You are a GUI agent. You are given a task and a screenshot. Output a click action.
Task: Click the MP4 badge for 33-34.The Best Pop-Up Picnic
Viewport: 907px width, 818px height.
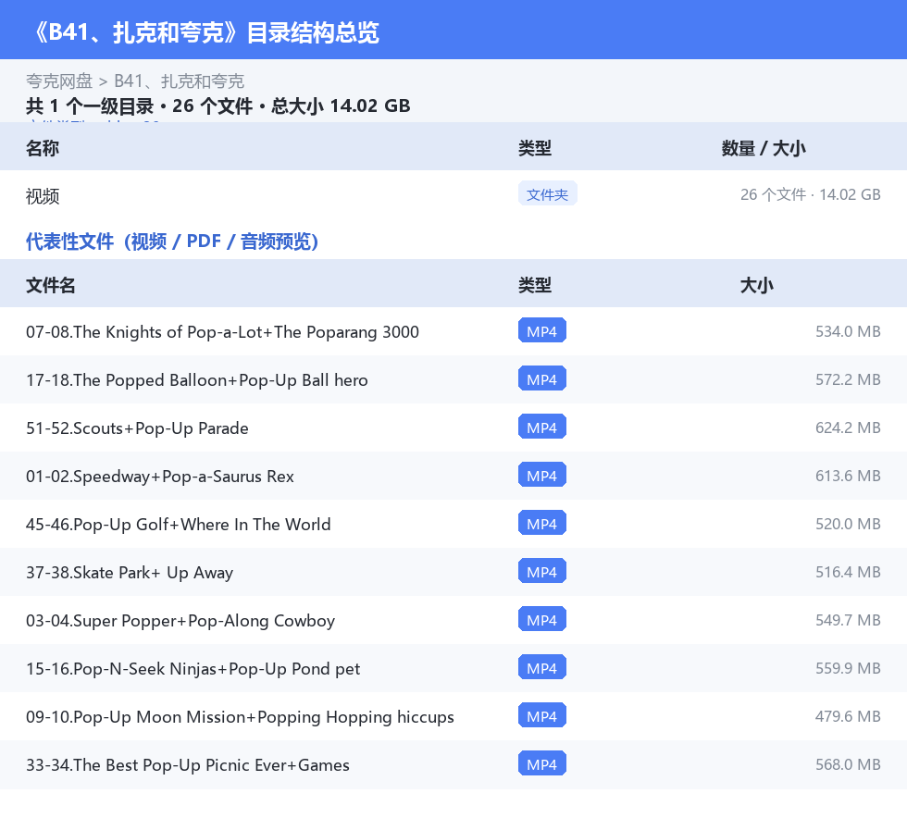[x=542, y=762]
